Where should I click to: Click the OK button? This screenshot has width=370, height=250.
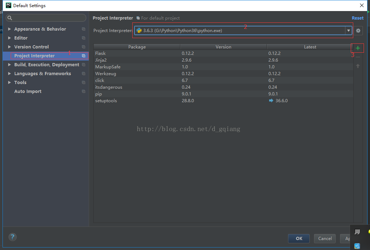tap(299, 239)
